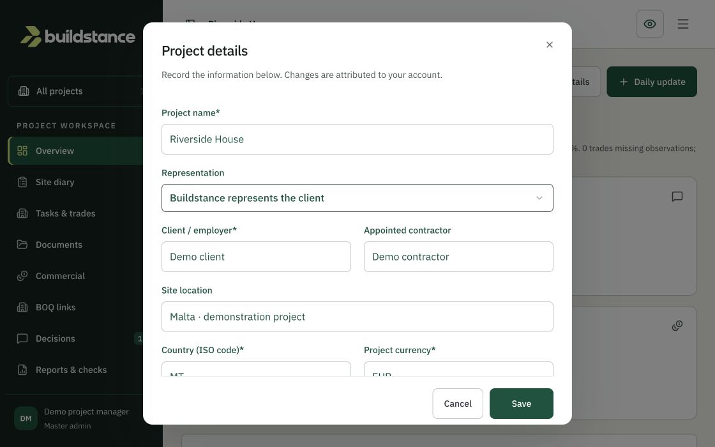Click the Cancel button
Image resolution: width=715 pixels, height=447 pixels.
(457, 404)
